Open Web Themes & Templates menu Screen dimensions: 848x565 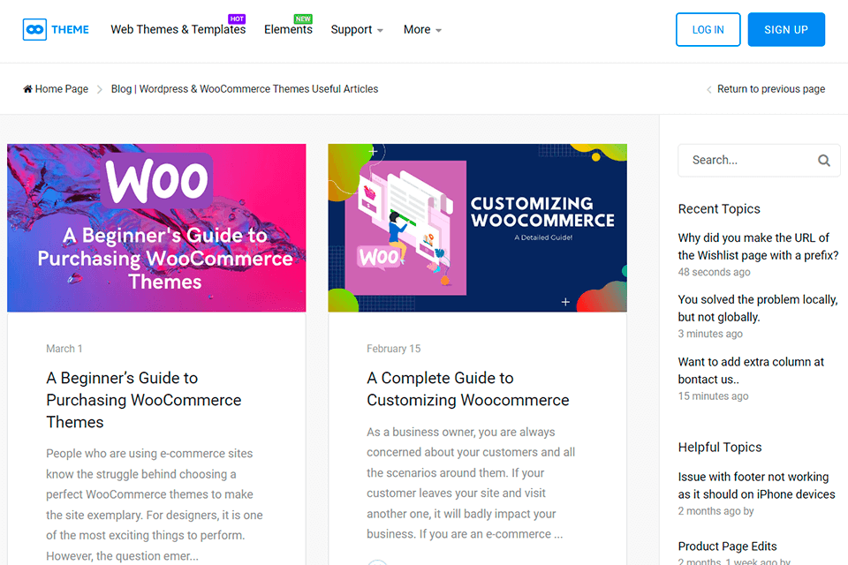pyautogui.click(x=178, y=29)
